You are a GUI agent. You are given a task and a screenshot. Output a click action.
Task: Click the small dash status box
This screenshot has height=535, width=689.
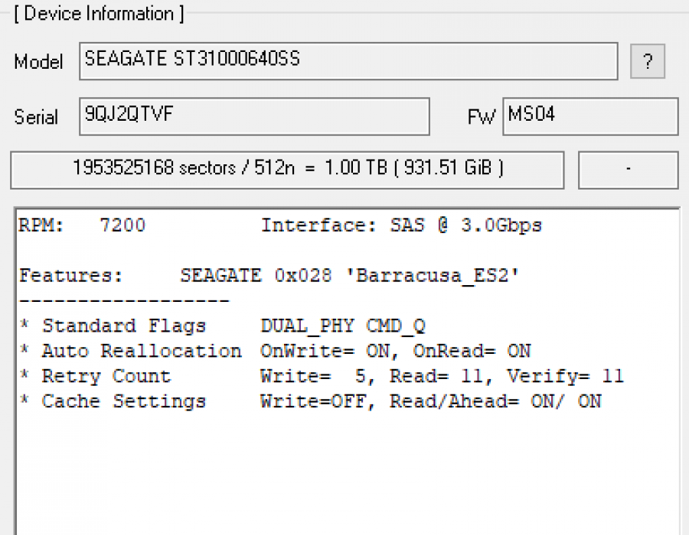[x=628, y=170]
